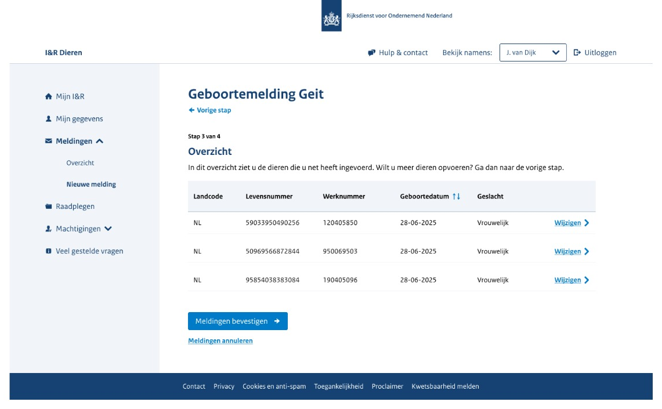Open Mijn gegevens in the sidebar

point(79,118)
